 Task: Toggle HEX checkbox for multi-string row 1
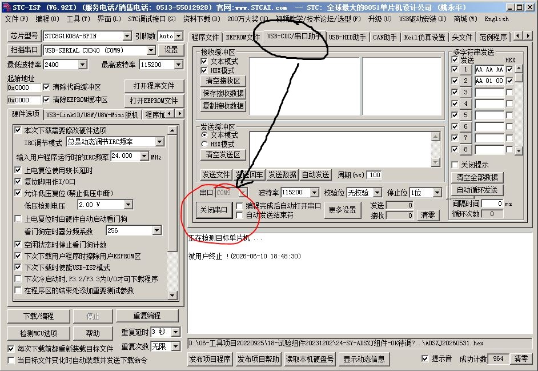pyautogui.click(x=509, y=69)
